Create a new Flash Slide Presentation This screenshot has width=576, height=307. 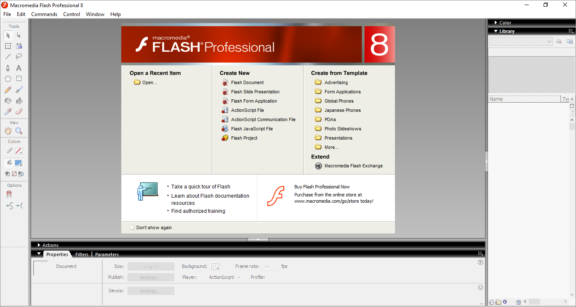pyautogui.click(x=251, y=92)
